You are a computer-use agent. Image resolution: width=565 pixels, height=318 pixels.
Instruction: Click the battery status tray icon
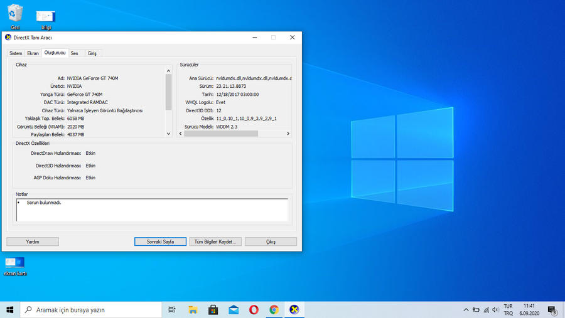[476, 310]
